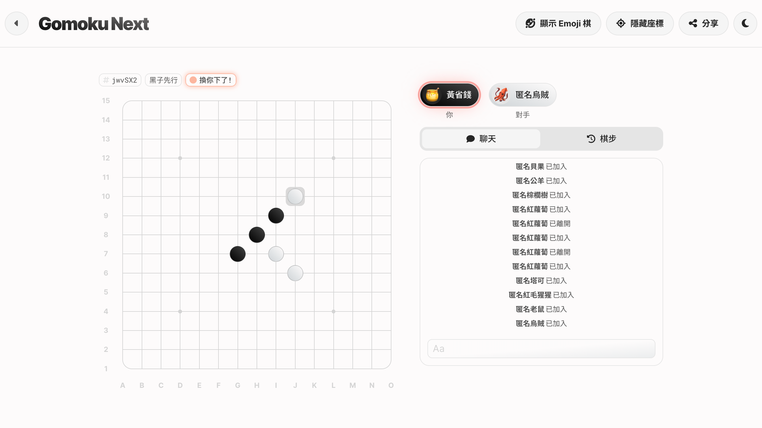This screenshot has height=428, width=762.
Task: Place a stone at star point D4
Action: point(180,311)
